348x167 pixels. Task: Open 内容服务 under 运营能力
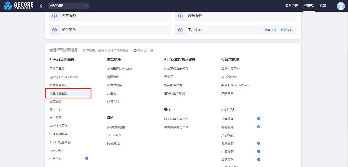tap(227, 152)
